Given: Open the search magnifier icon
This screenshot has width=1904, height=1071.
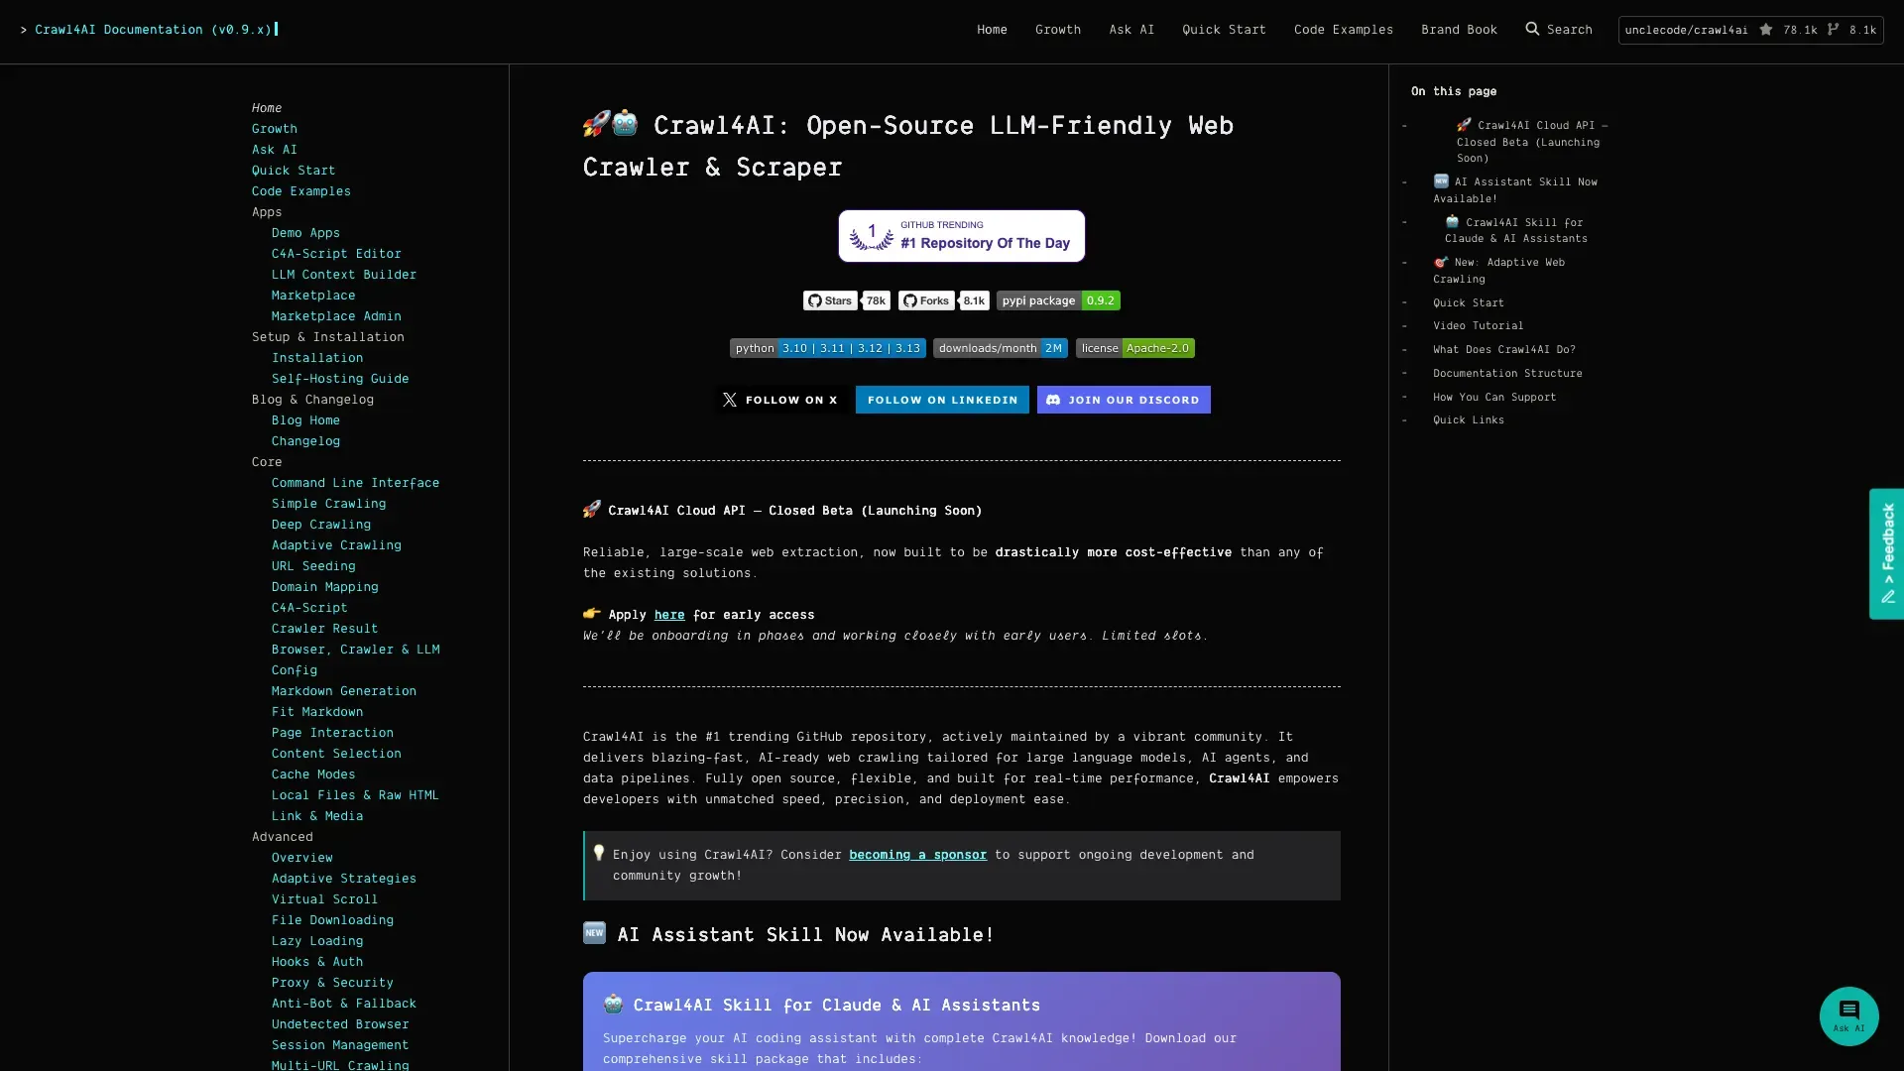Looking at the screenshot, I should click(1532, 29).
